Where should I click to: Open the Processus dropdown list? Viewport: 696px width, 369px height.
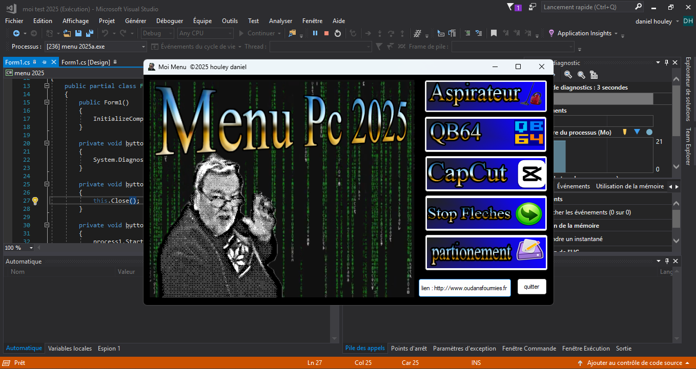coord(144,47)
